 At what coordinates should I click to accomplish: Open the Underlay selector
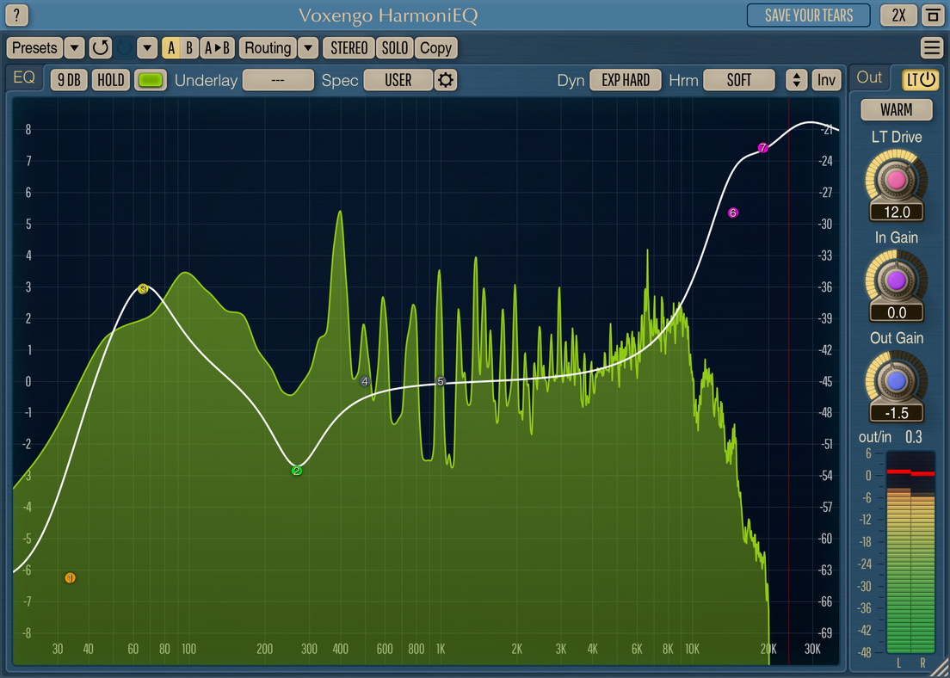tap(278, 80)
